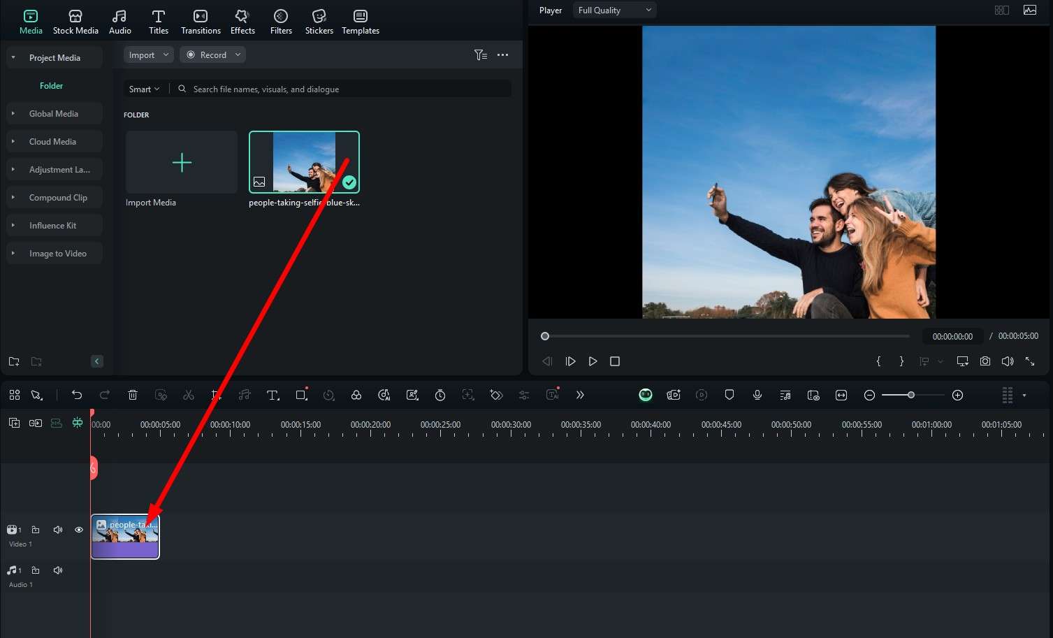
Task: Set the Mark Out point
Action: coord(901,361)
